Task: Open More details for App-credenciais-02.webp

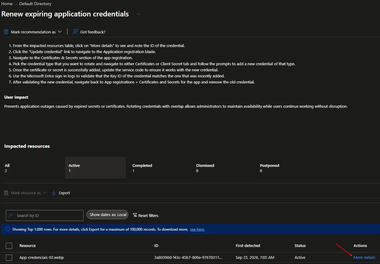Action: point(364,257)
